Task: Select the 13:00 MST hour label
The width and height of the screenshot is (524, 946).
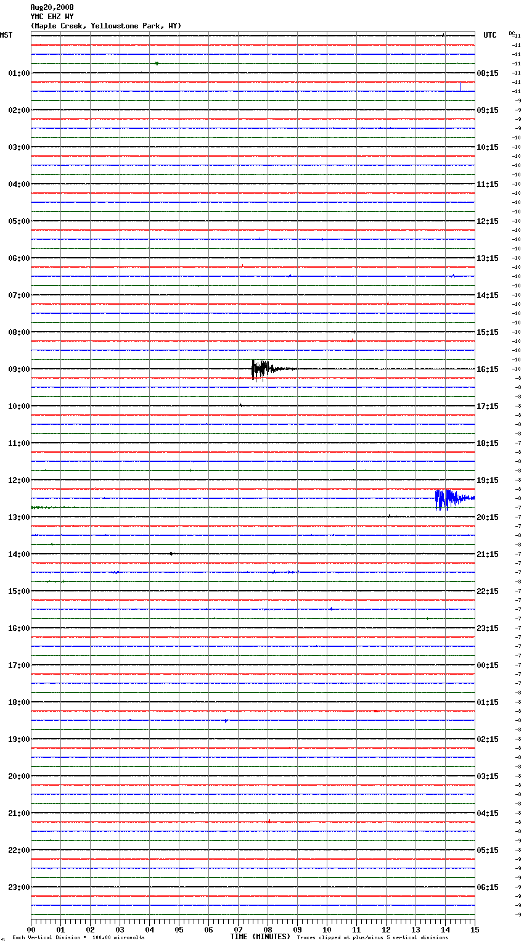Action: [18, 517]
